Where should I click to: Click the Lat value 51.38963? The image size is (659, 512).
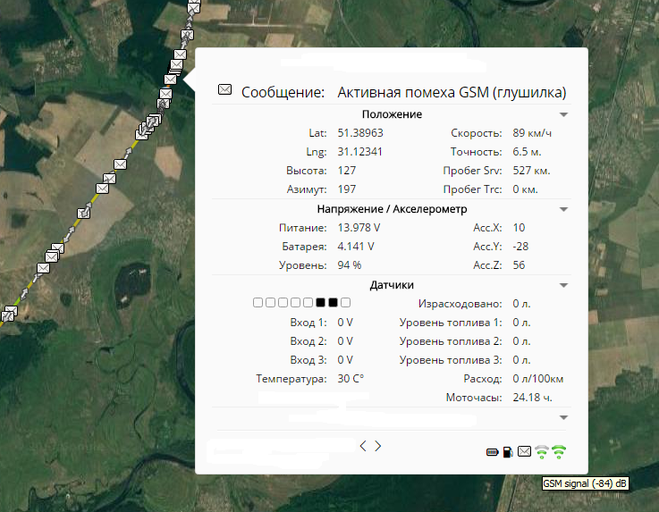pyautogui.click(x=360, y=133)
